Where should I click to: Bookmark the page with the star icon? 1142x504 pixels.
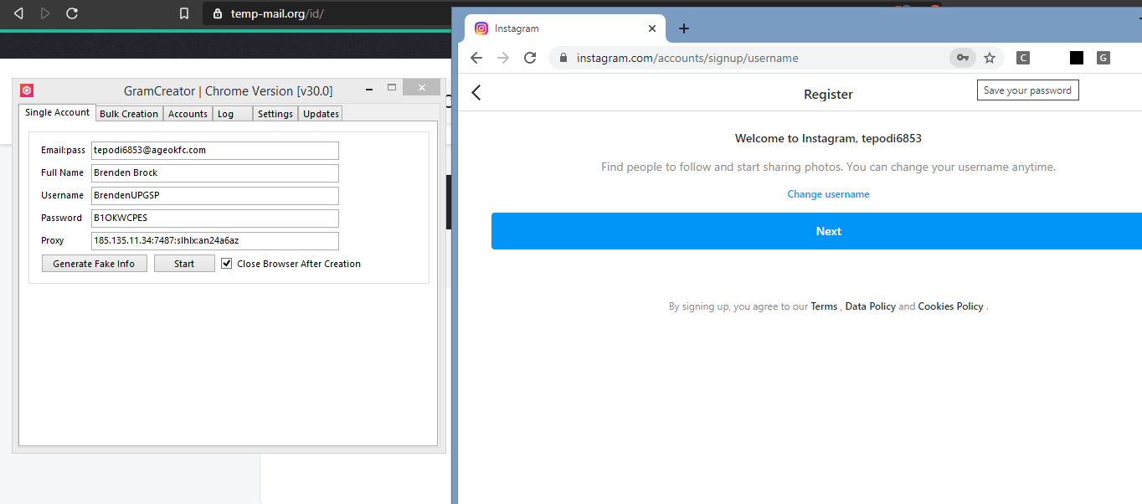click(990, 58)
